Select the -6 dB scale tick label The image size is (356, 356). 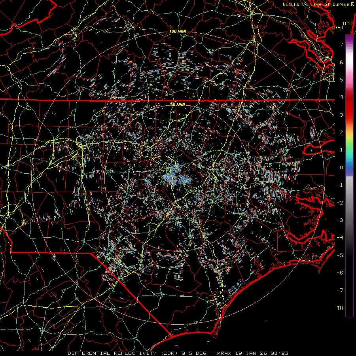340,273
